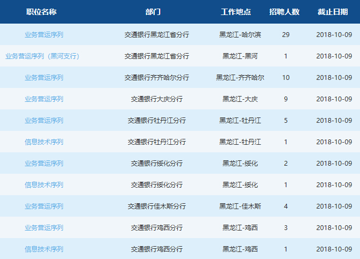Open 业务营运序列 link for 黑龙江-哈尔滨

[x=44, y=35]
